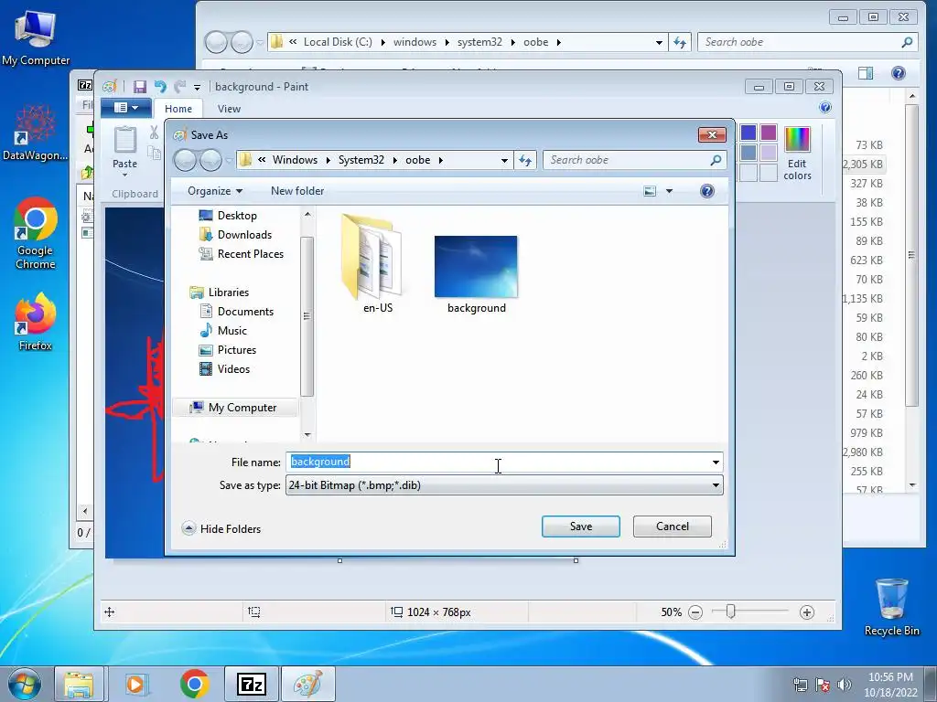Screen dimensions: 937x702
Task: Click Windows segment in Save As breadcrumb
Action: 295,160
